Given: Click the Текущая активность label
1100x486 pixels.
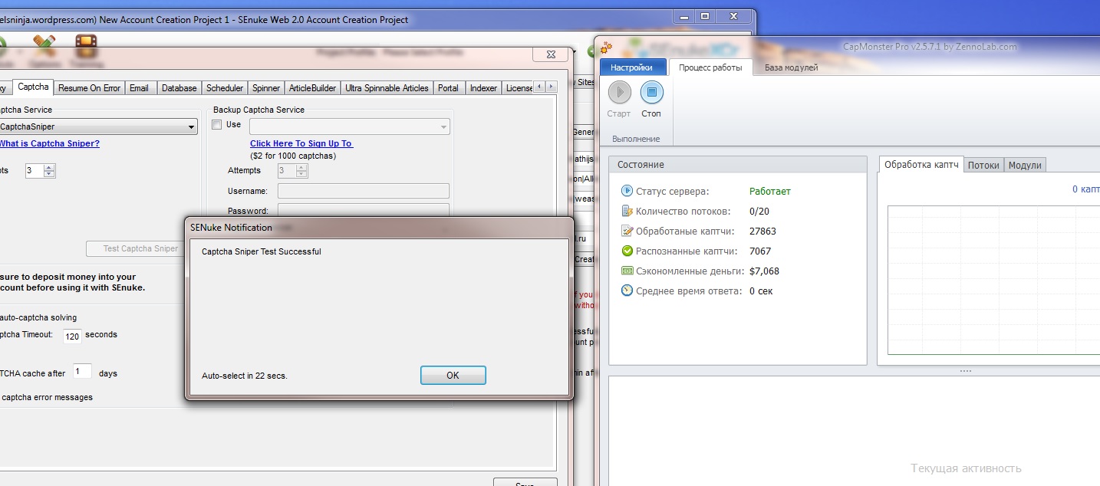Looking at the screenshot, I should click(x=966, y=468).
